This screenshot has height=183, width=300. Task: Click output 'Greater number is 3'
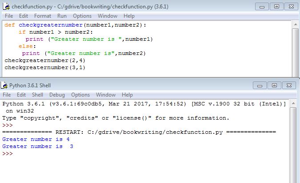pos(38,146)
